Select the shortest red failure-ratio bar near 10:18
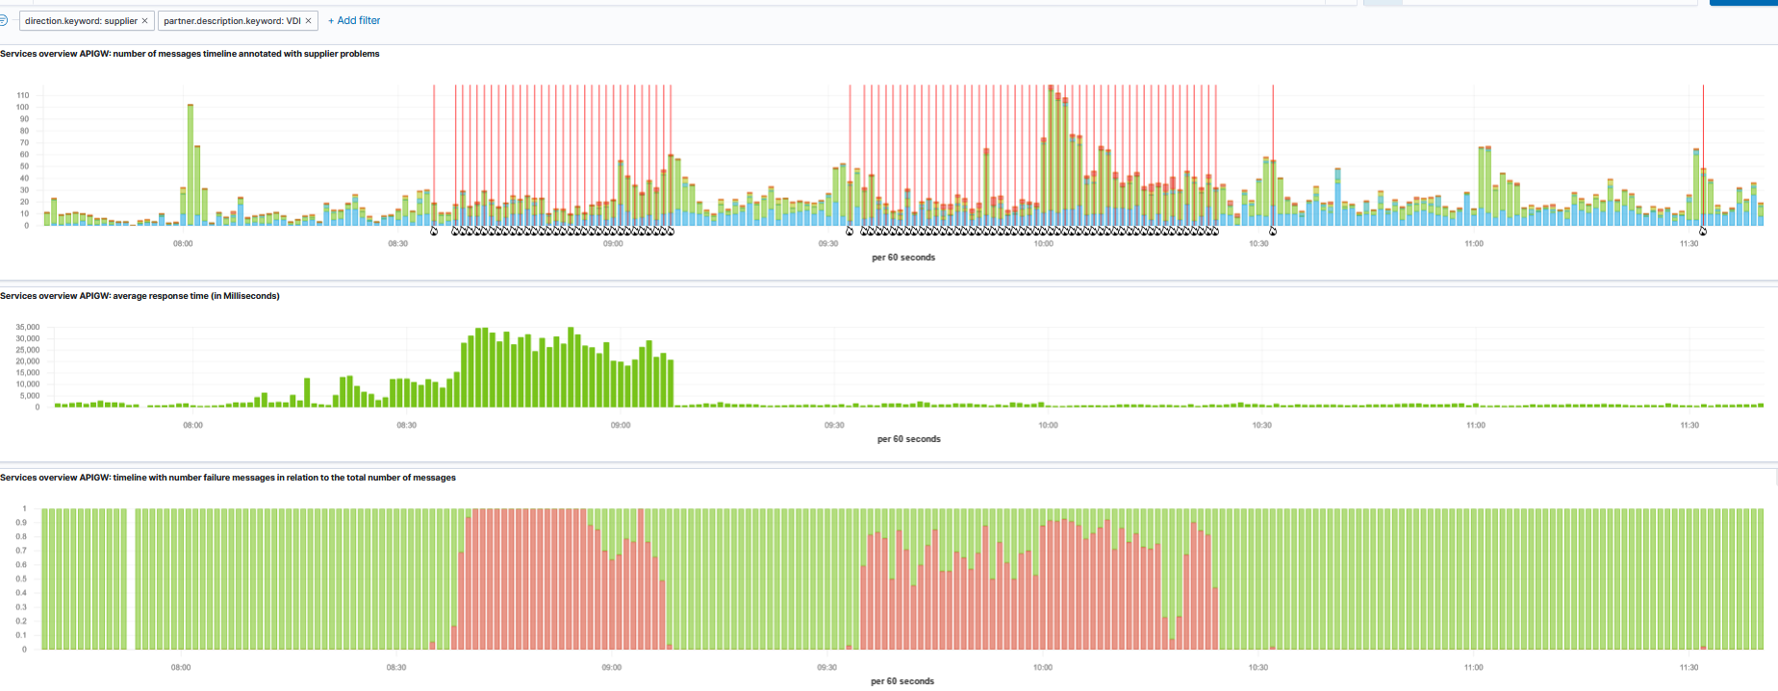The height and width of the screenshot is (691, 1778). tap(1172, 644)
